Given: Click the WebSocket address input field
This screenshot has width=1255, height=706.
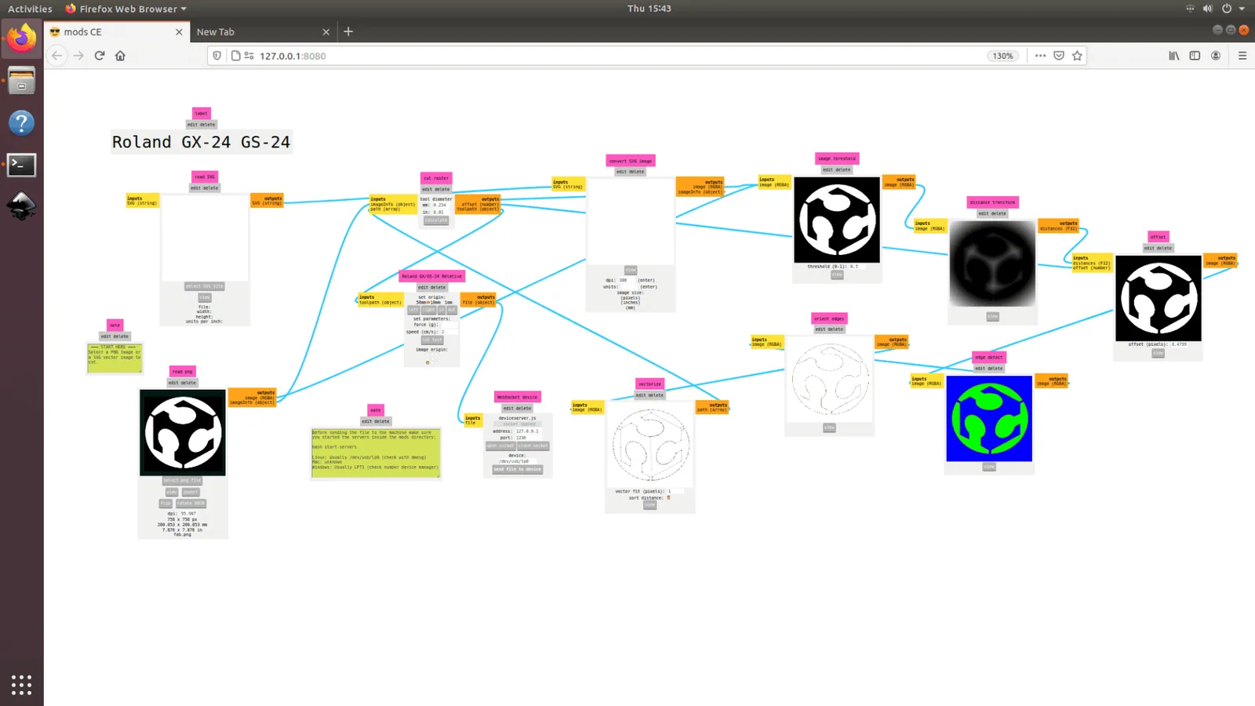Looking at the screenshot, I should 527,431.
